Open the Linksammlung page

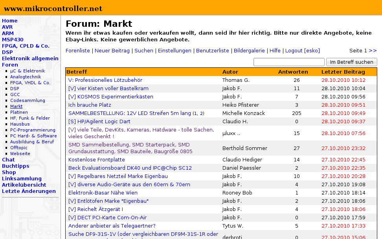[x=22, y=179]
